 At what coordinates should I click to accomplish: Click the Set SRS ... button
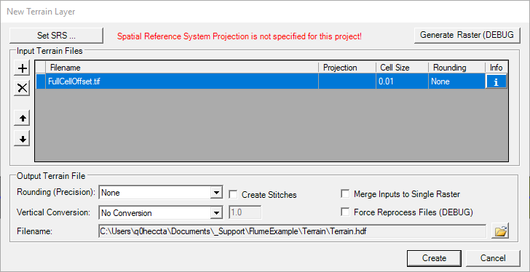click(x=56, y=35)
